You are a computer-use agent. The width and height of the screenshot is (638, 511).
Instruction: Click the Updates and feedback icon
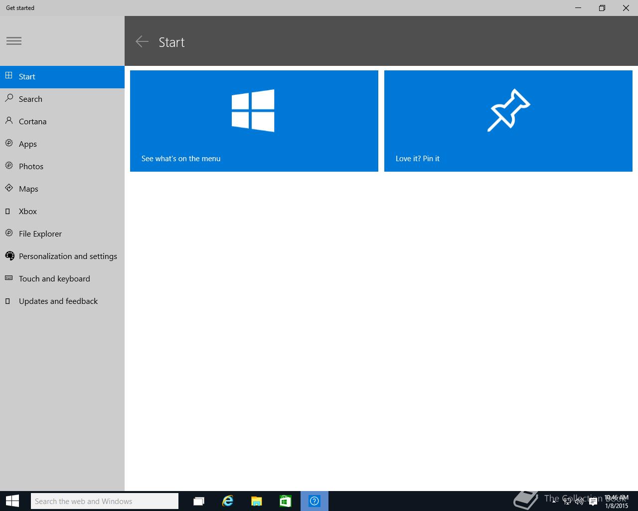[7, 301]
